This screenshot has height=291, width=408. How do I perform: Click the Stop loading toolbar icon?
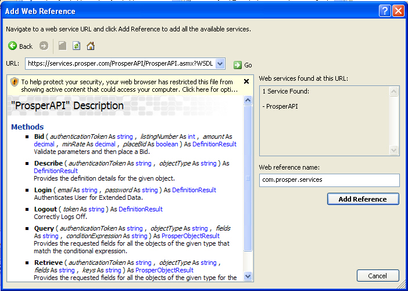coord(62,46)
